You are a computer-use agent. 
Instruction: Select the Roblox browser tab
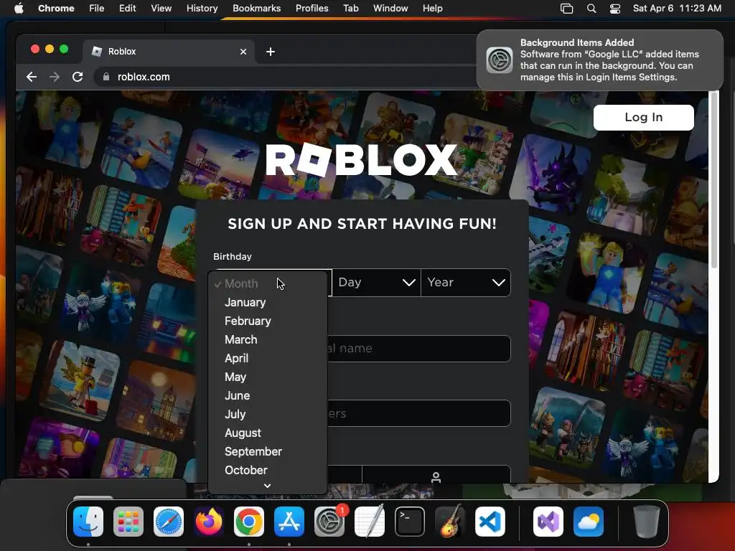169,52
